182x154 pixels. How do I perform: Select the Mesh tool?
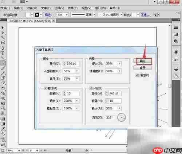[3, 119]
